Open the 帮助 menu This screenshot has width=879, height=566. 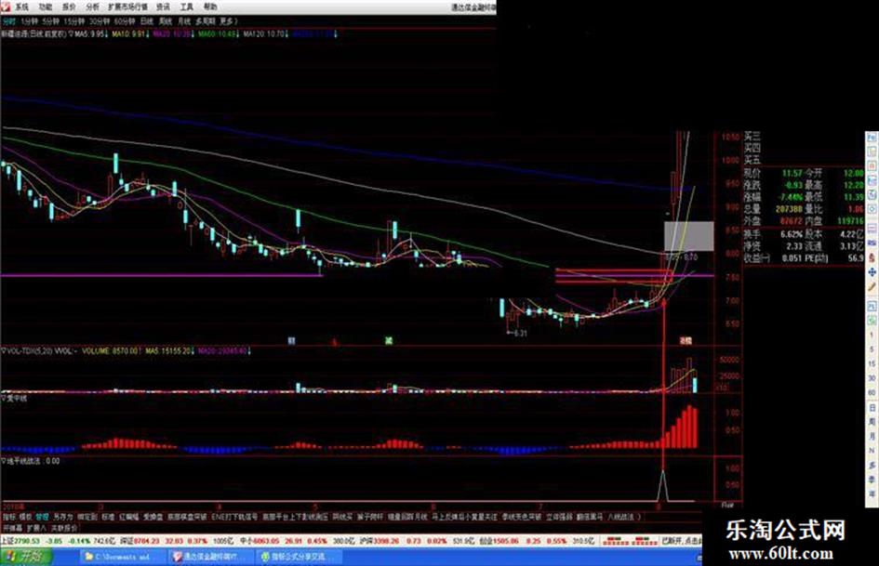point(210,7)
